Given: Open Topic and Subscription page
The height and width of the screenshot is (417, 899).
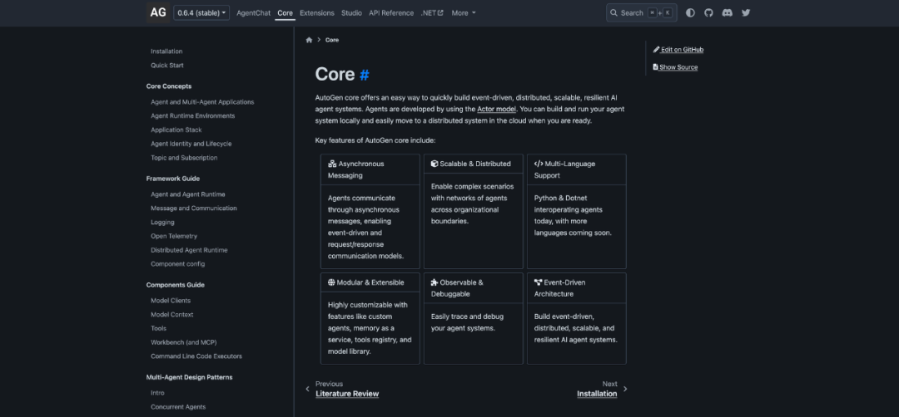Looking at the screenshot, I should coord(184,157).
